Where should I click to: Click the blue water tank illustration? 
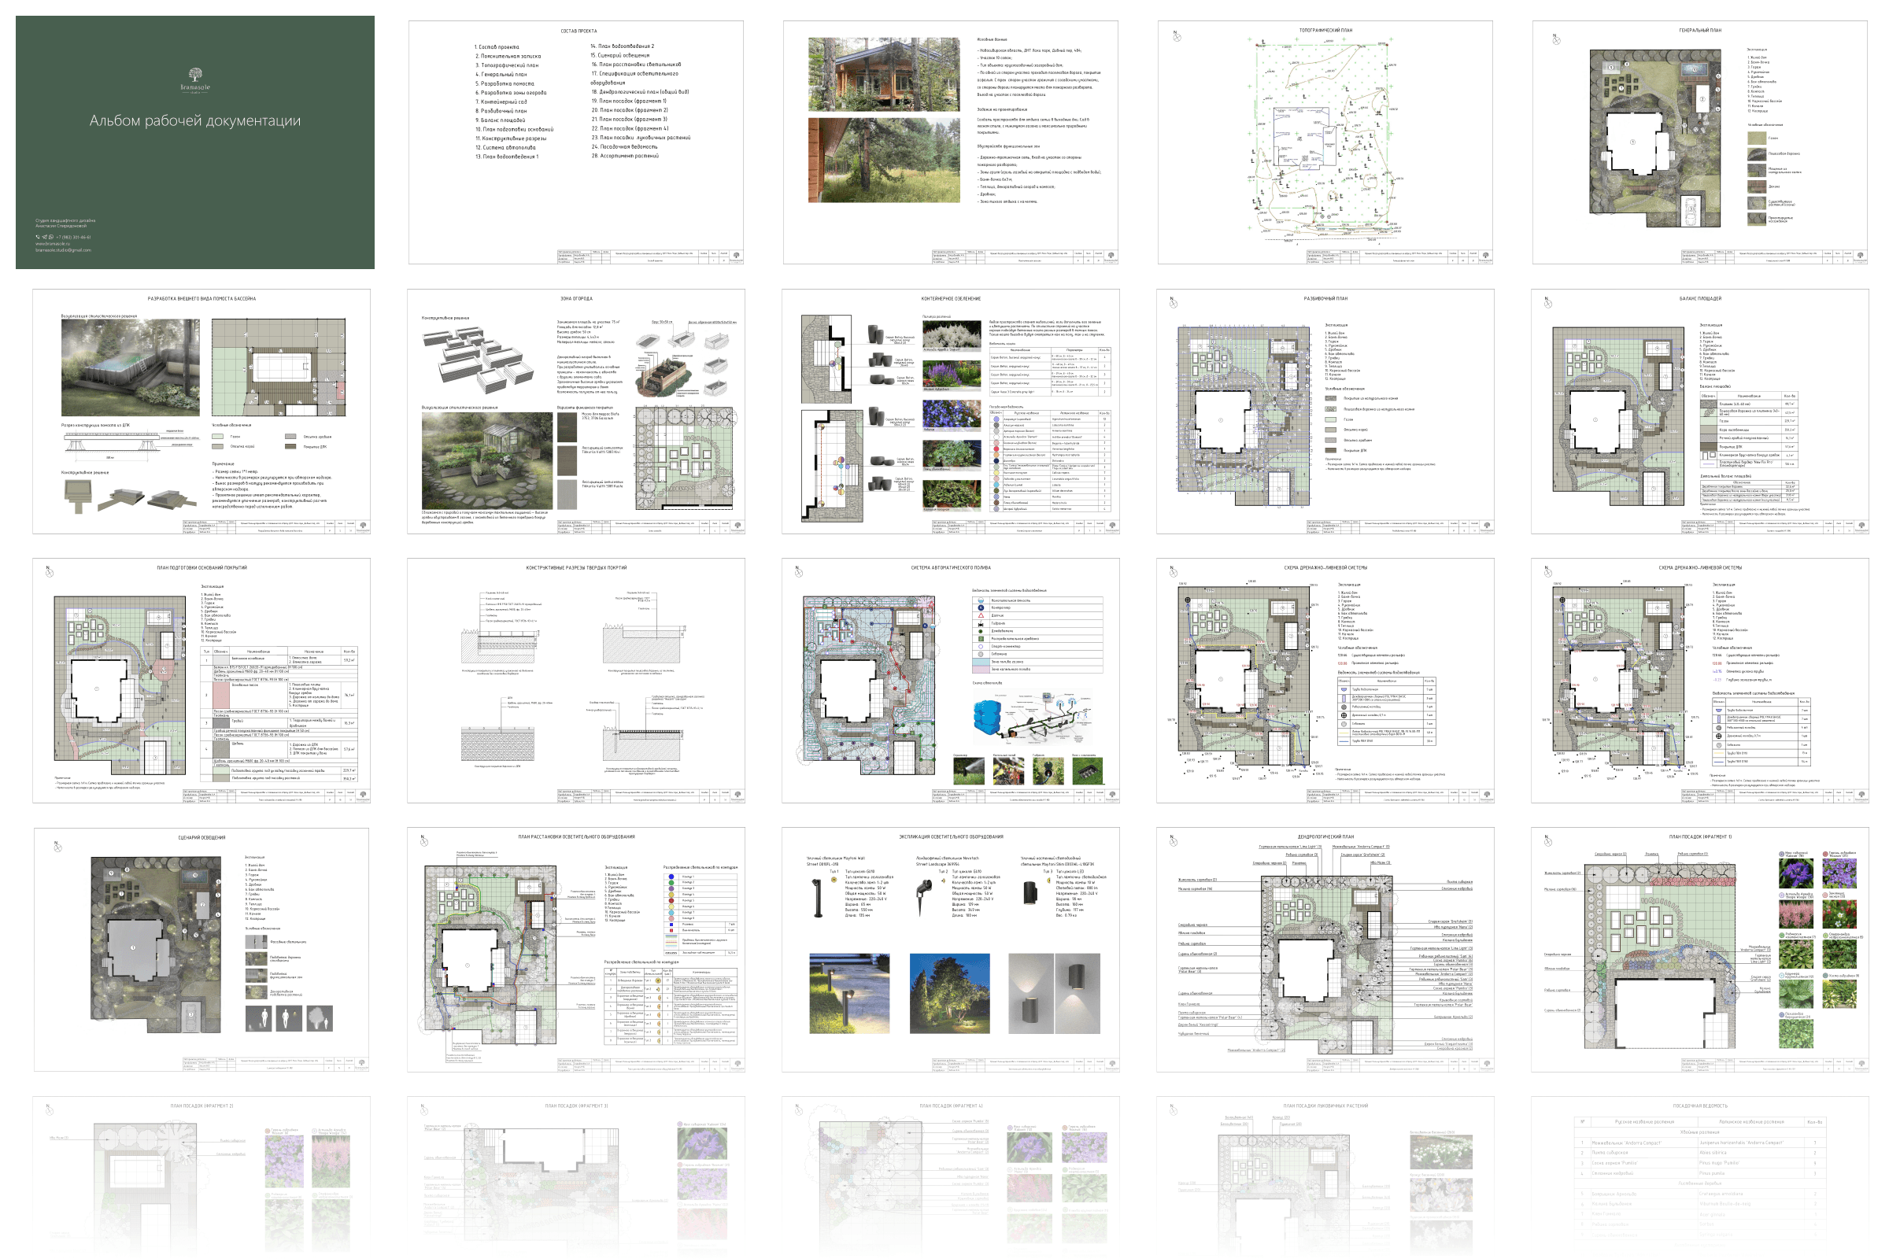[x=987, y=717]
